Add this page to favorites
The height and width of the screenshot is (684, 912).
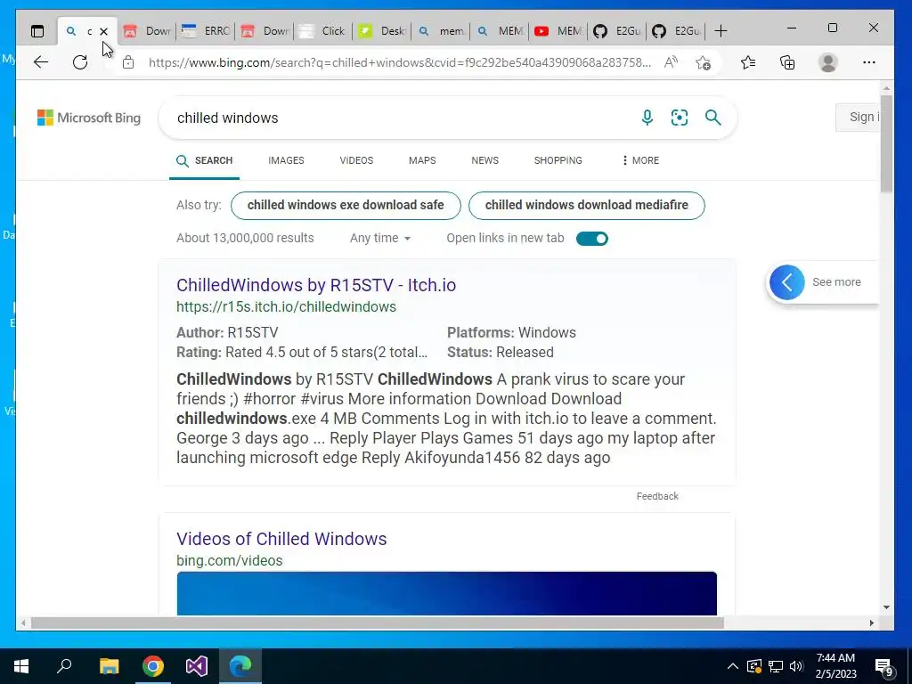pyautogui.click(x=704, y=62)
